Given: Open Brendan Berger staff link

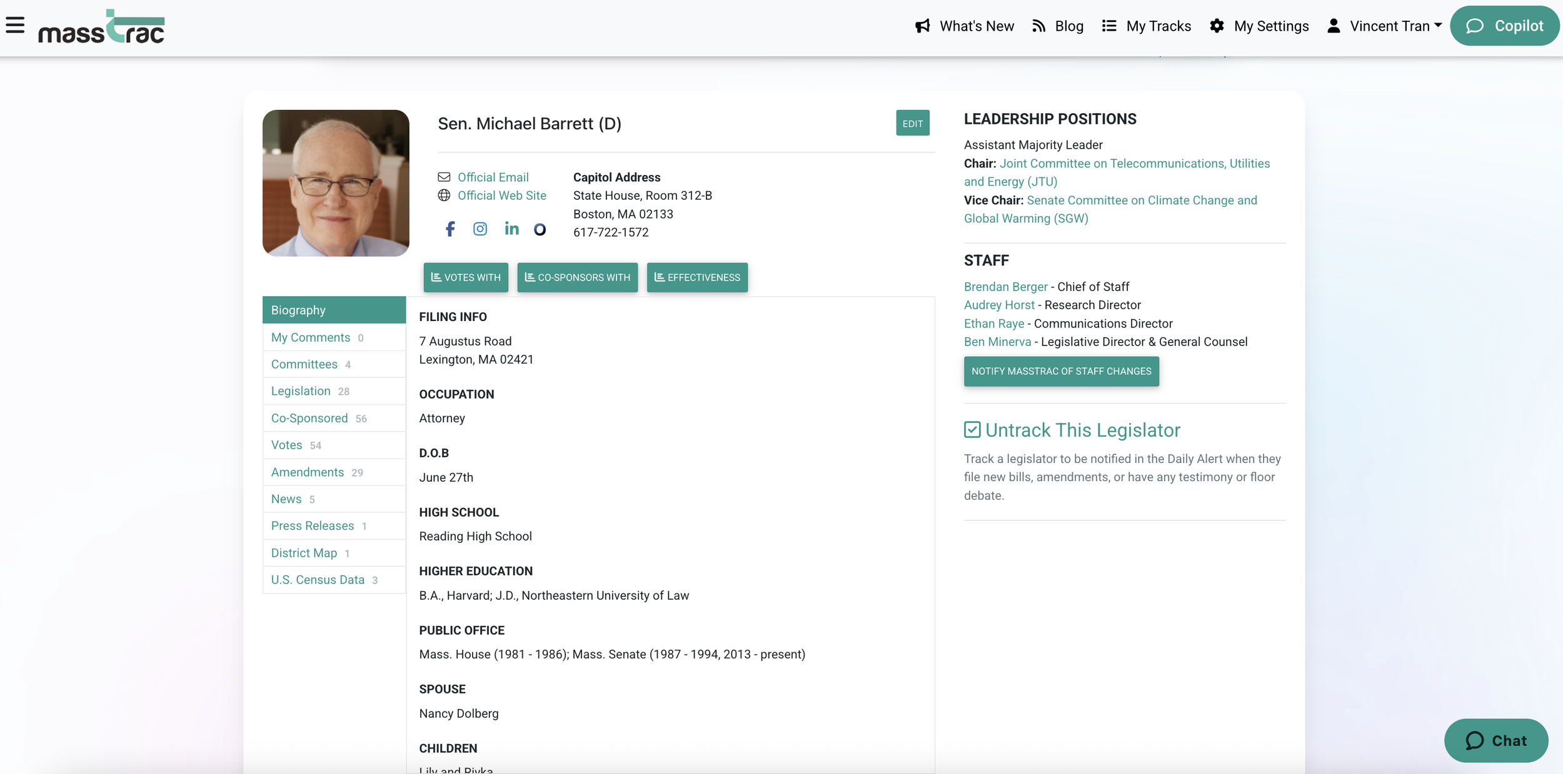Looking at the screenshot, I should click(x=1005, y=287).
